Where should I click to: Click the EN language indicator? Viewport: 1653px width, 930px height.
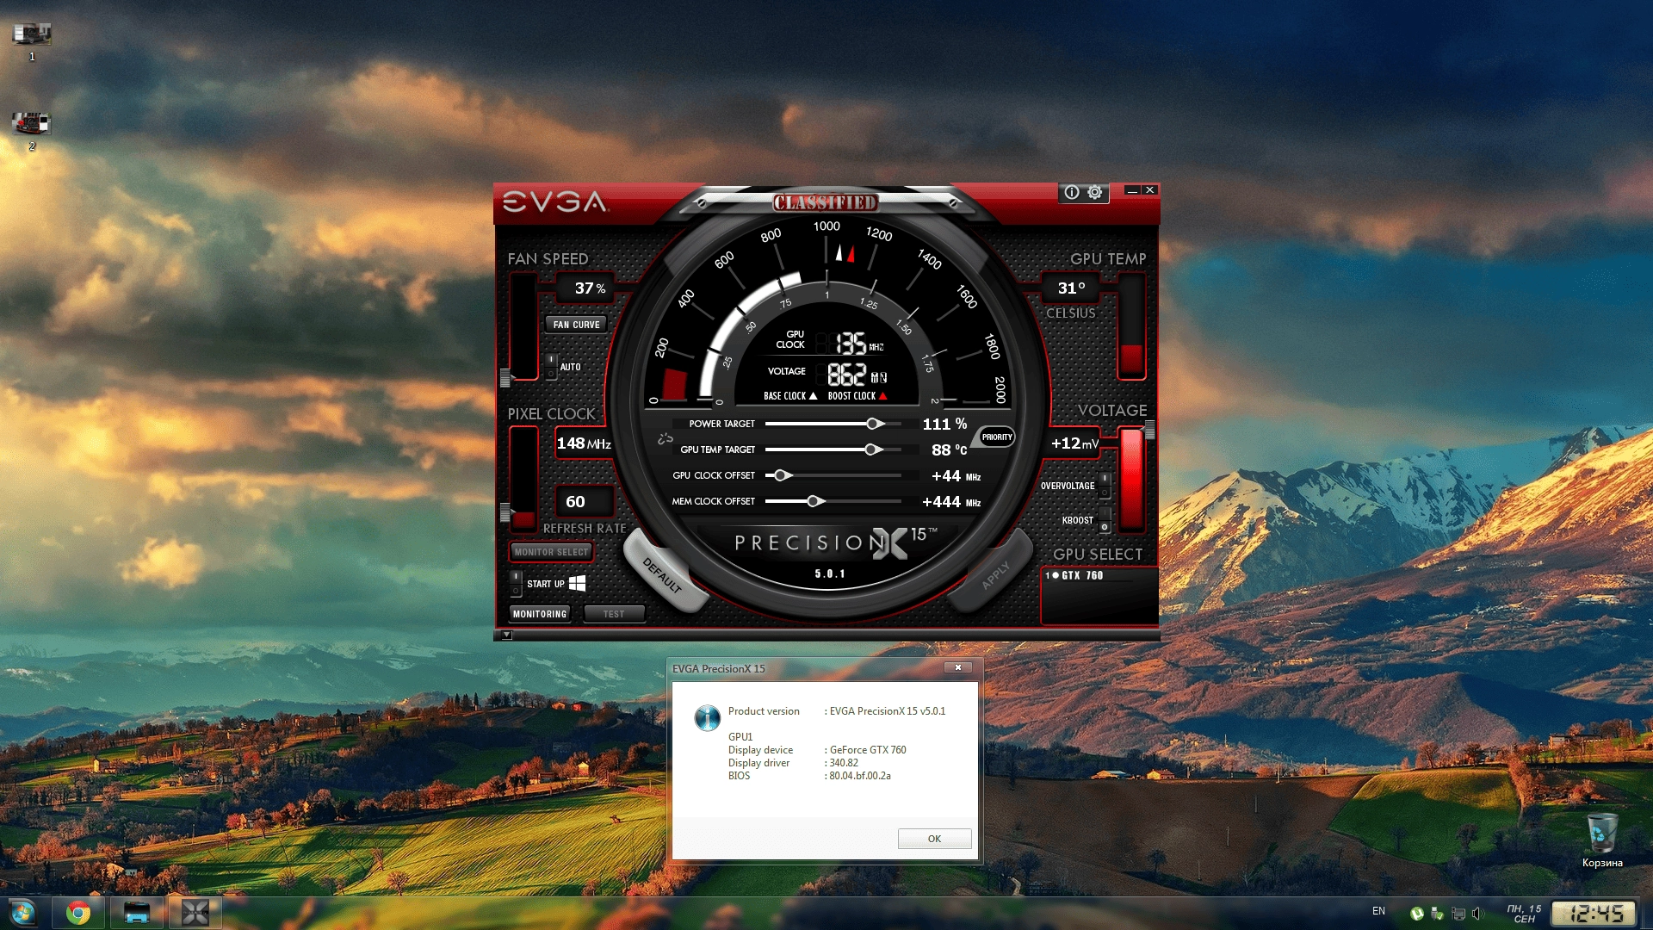click(x=1378, y=911)
